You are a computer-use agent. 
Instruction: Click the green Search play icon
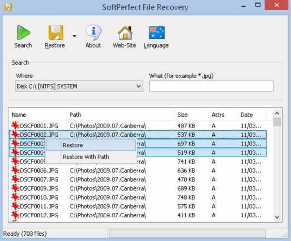click(23, 32)
